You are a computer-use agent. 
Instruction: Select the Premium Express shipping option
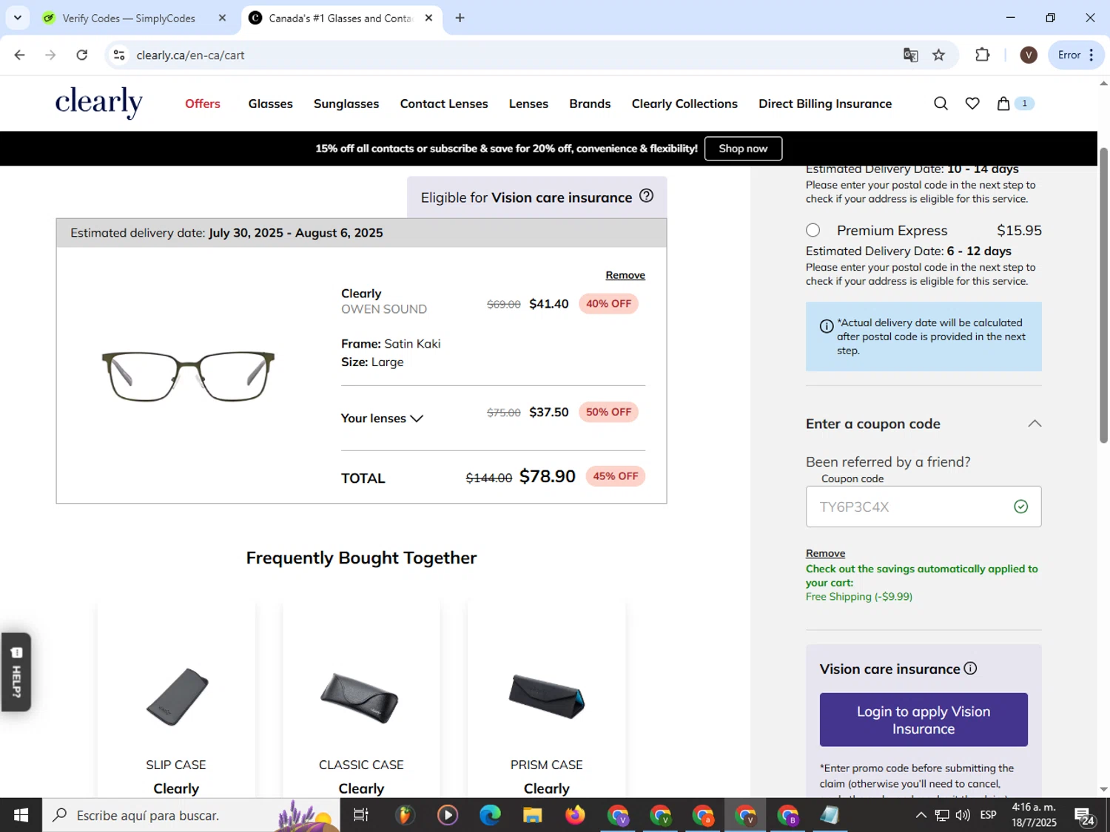[813, 231]
